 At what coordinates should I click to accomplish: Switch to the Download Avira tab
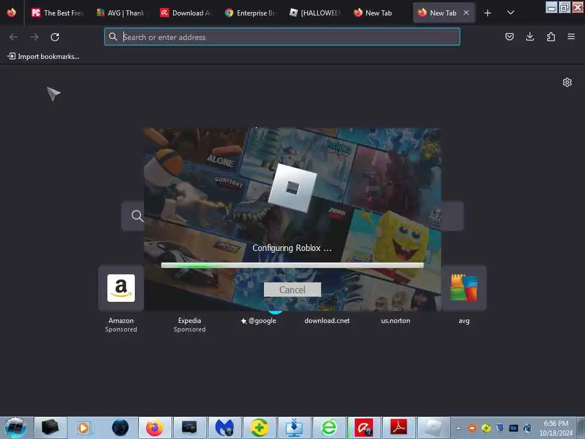(186, 13)
